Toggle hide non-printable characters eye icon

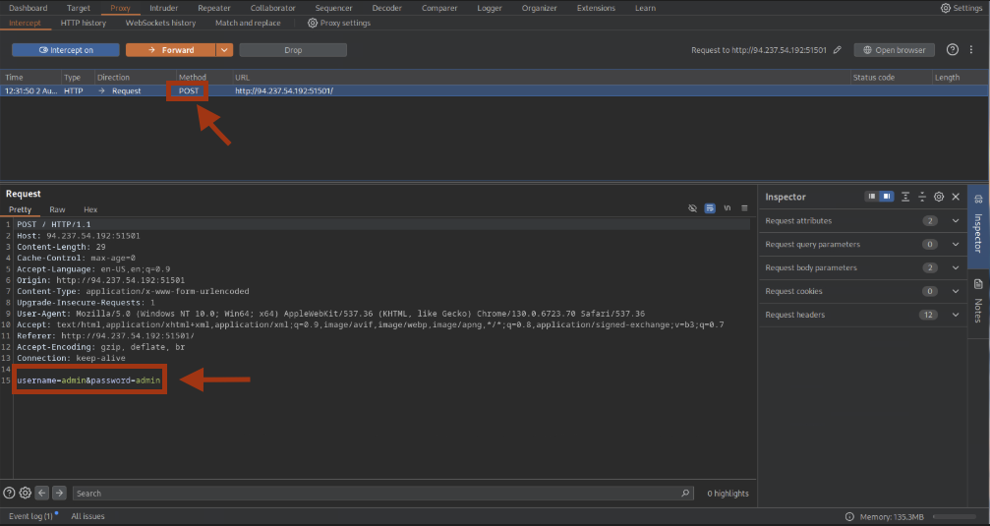(x=693, y=208)
